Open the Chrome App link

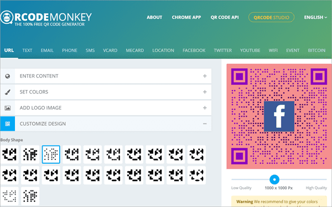pos(186,17)
